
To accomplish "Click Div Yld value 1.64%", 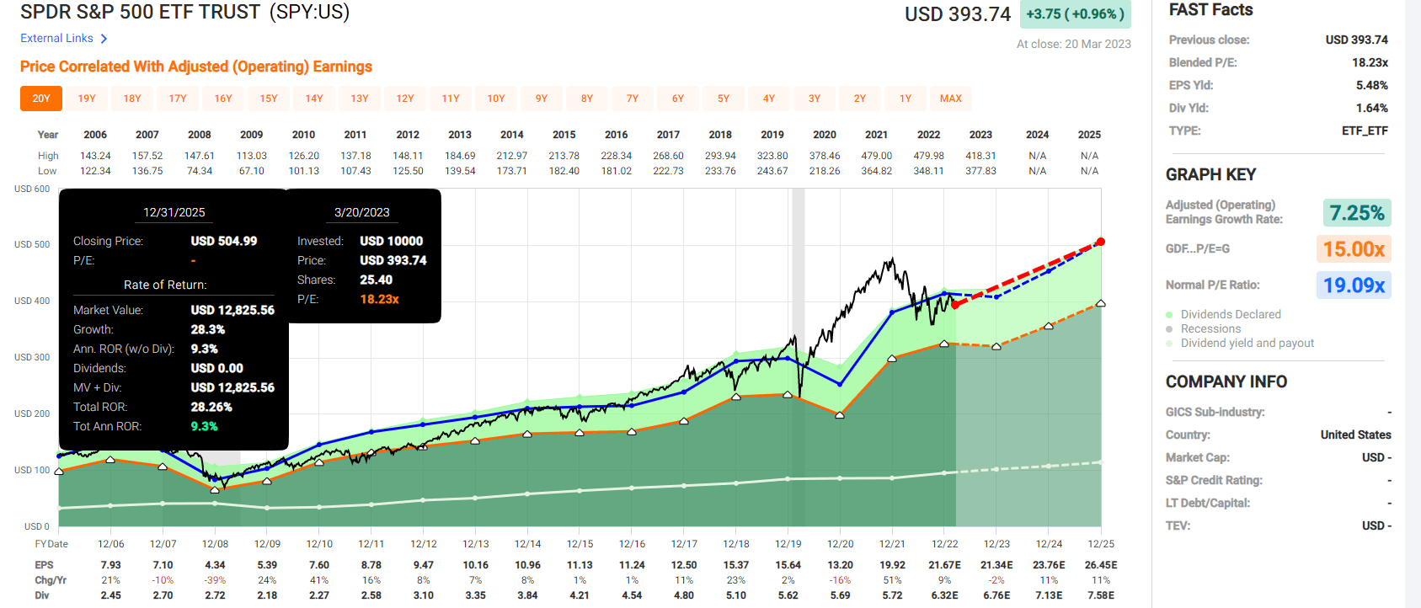I will coord(1372,108).
